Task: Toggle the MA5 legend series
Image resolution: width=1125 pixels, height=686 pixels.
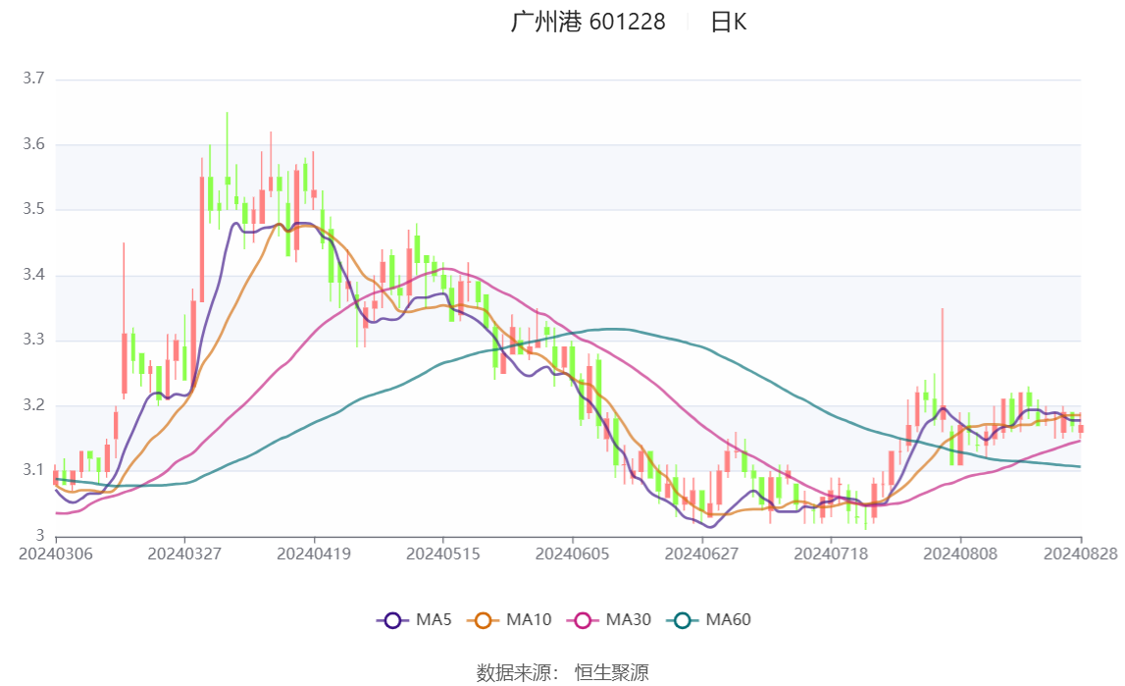Action: [414, 620]
